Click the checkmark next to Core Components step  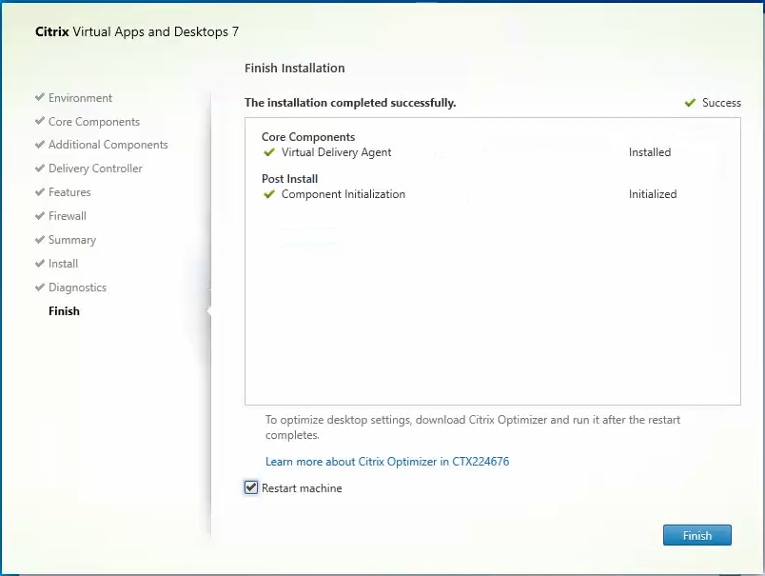point(38,122)
